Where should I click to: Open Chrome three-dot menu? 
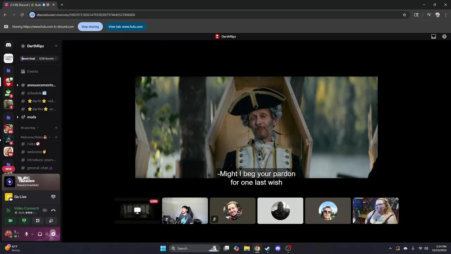(x=446, y=15)
